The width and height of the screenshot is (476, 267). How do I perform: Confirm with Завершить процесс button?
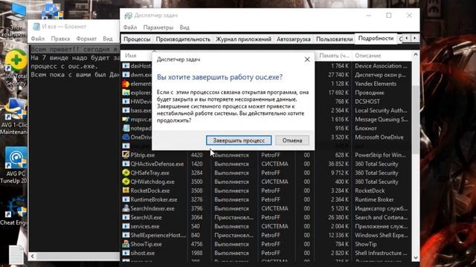239,140
